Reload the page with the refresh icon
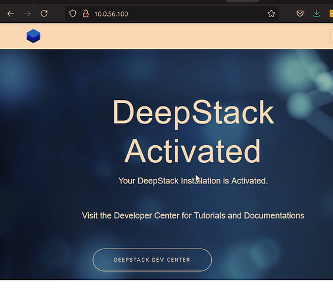The image size is (333, 294). [x=44, y=14]
